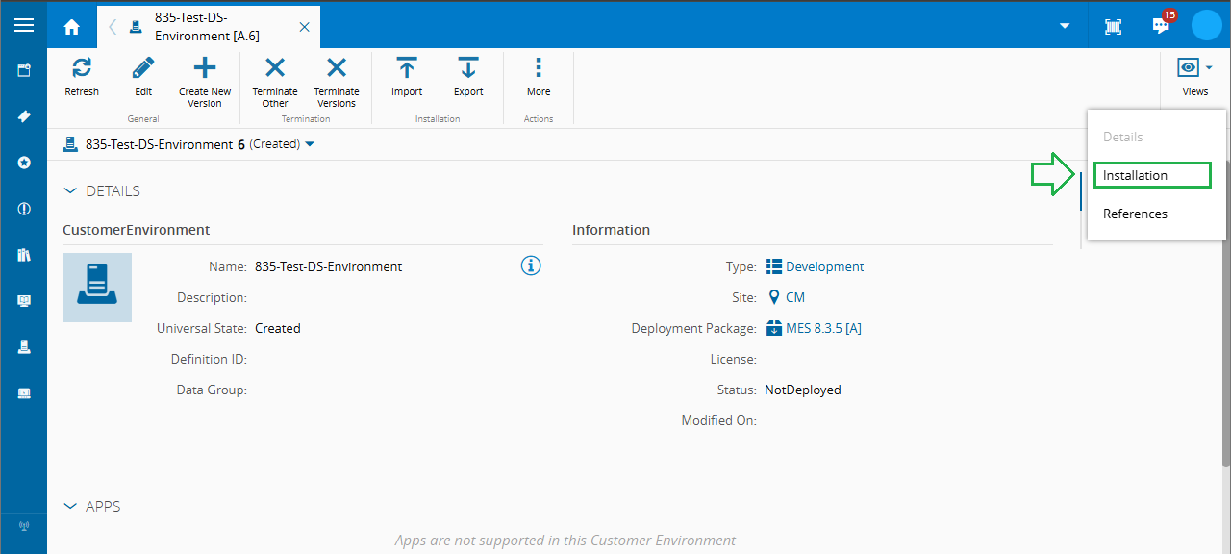Image resolution: width=1231 pixels, height=554 pixels.
Task: Open notifications with 15 badge
Action: [1162, 25]
